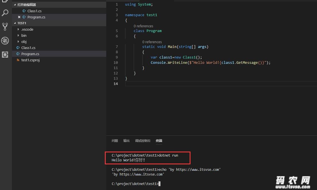317x190 pixels.
Task: Switch to the 输出 (Output) panel tab
Action: click(x=126, y=141)
